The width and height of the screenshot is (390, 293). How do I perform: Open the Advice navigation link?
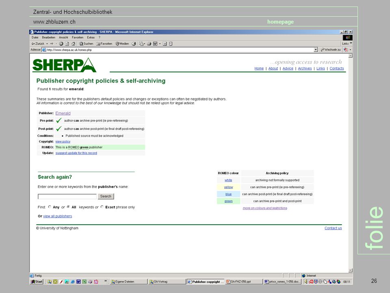pos(288,68)
